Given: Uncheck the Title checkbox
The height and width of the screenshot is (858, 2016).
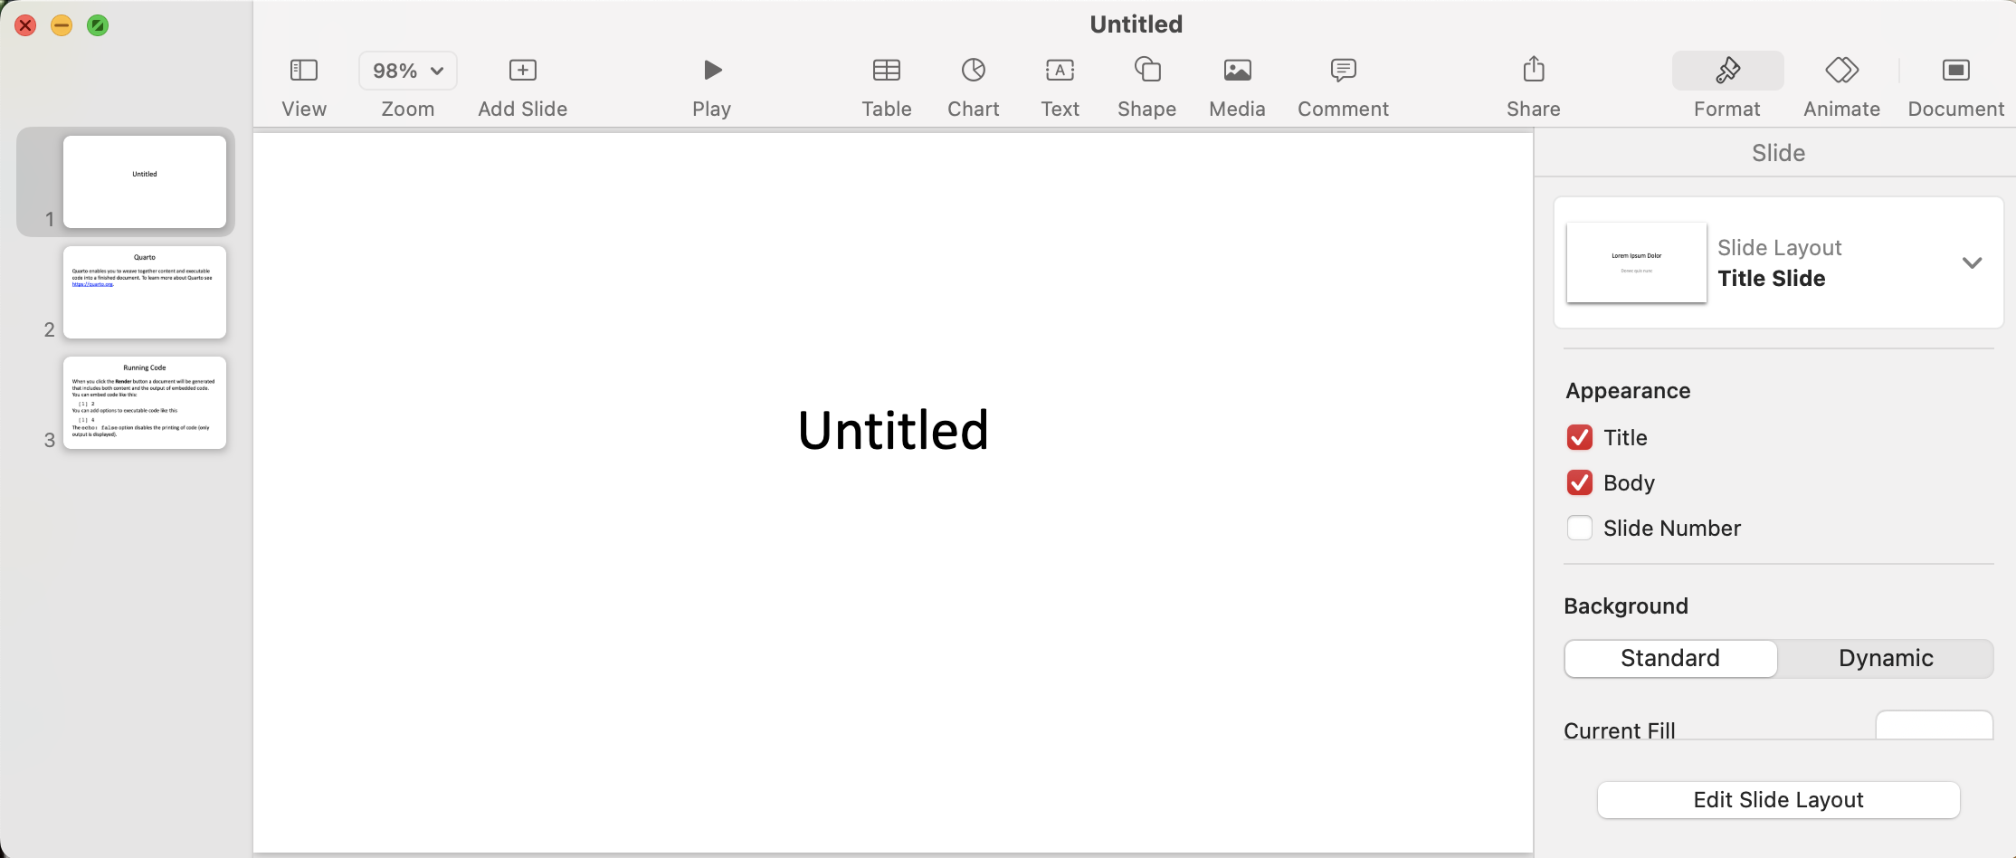Looking at the screenshot, I should [x=1580, y=438].
